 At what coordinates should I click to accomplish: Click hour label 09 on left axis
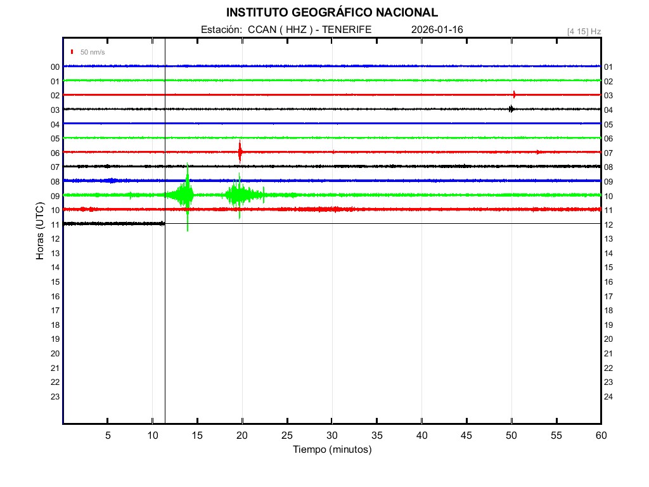[55, 196]
